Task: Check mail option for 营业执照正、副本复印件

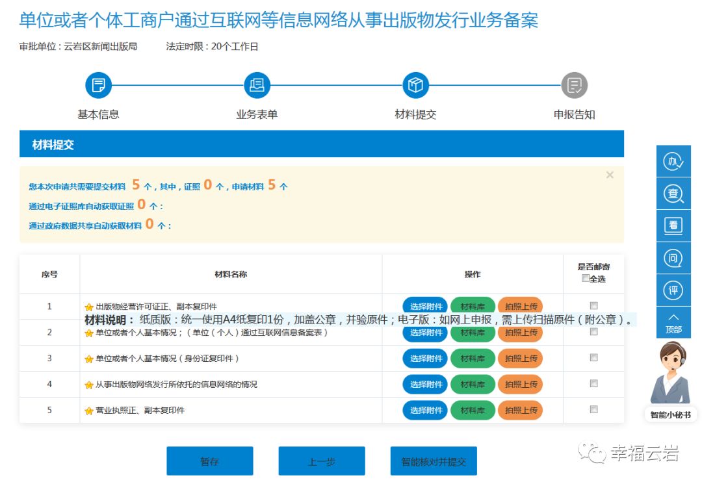Action: tap(593, 410)
